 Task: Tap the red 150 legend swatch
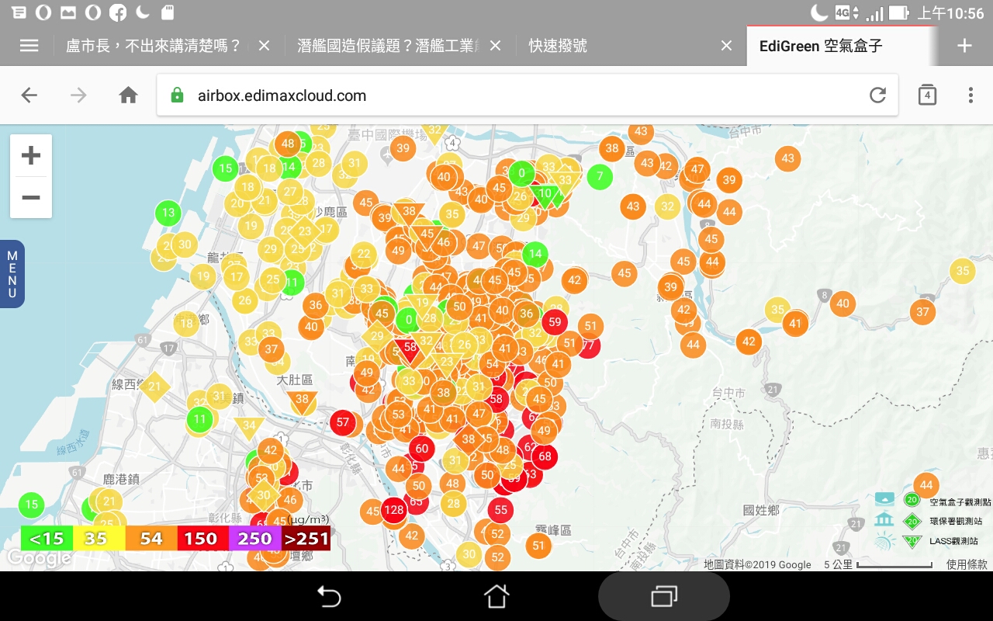click(x=203, y=538)
